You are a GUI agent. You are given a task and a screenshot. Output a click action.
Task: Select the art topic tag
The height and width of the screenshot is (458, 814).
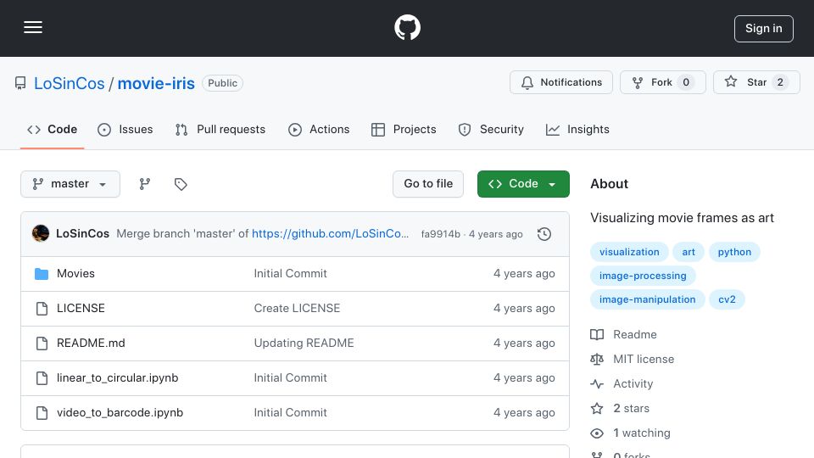click(689, 252)
